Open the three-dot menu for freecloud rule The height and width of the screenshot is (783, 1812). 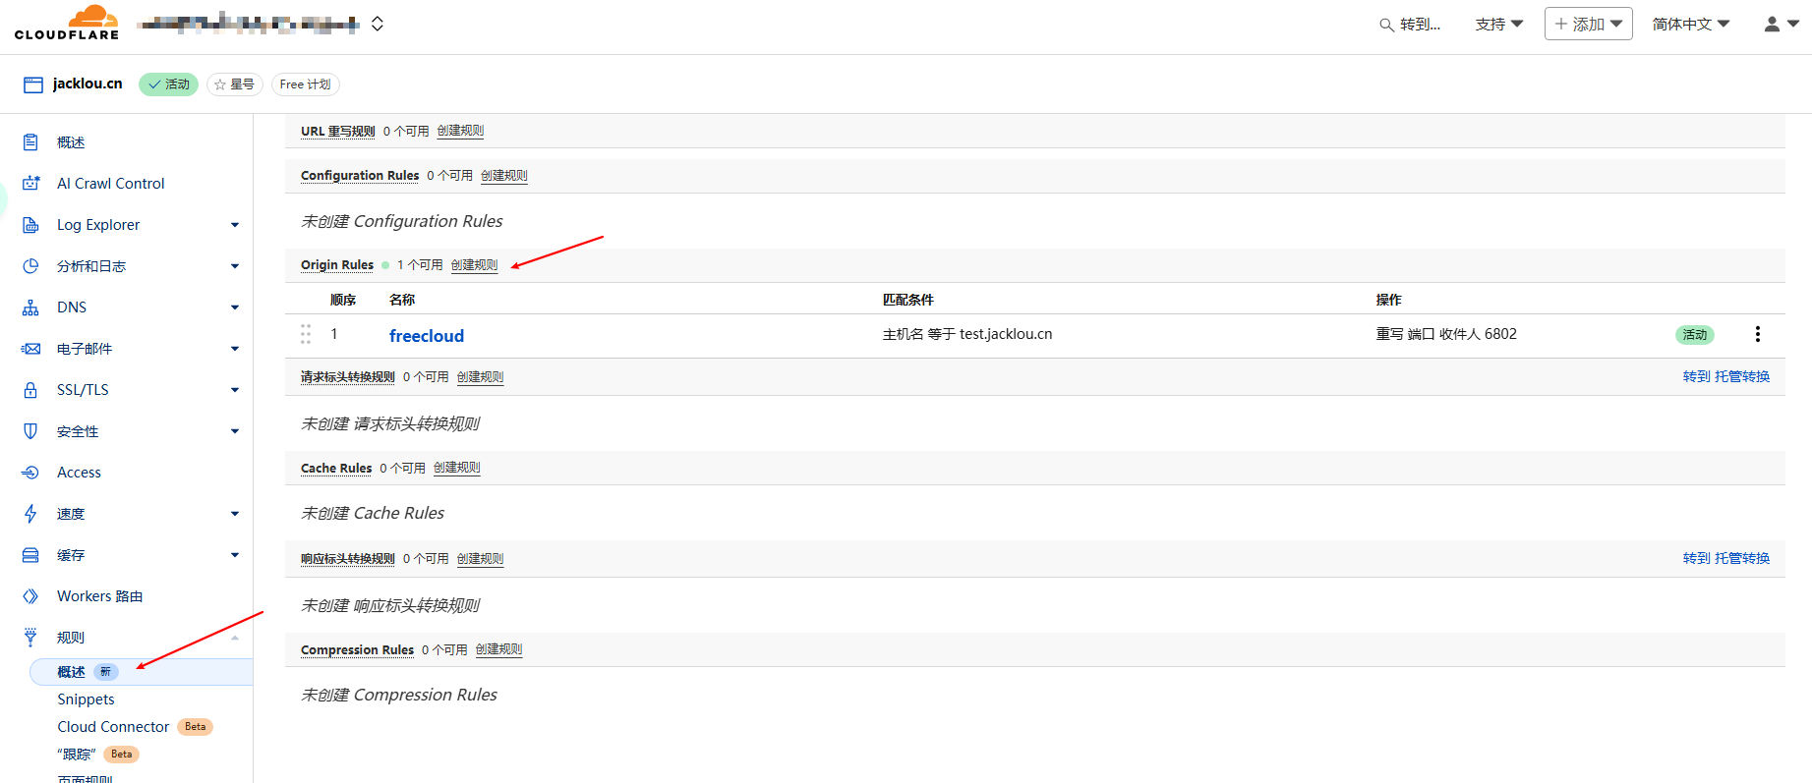click(x=1757, y=334)
